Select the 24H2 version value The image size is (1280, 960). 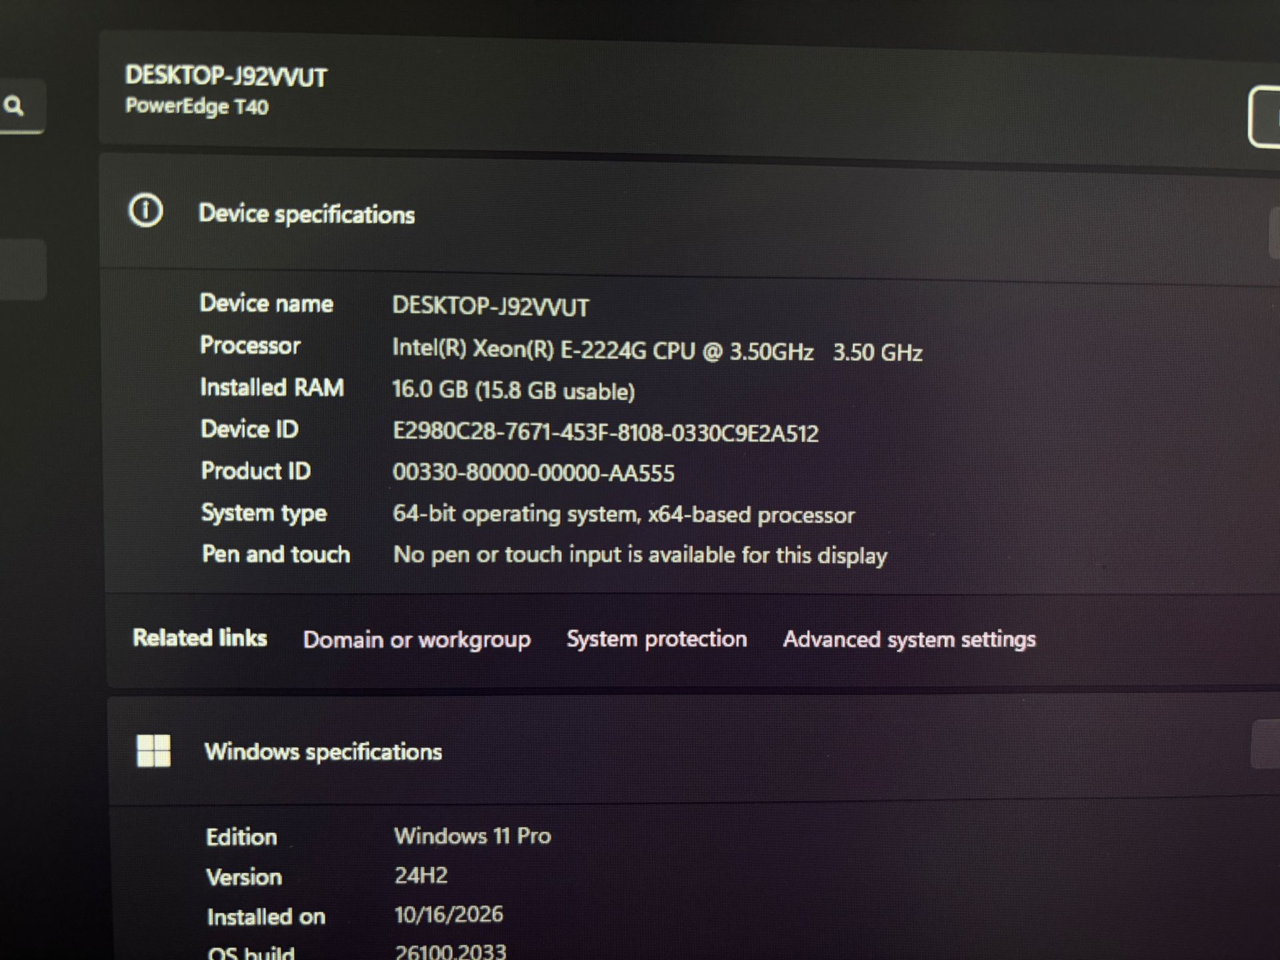pos(421,875)
